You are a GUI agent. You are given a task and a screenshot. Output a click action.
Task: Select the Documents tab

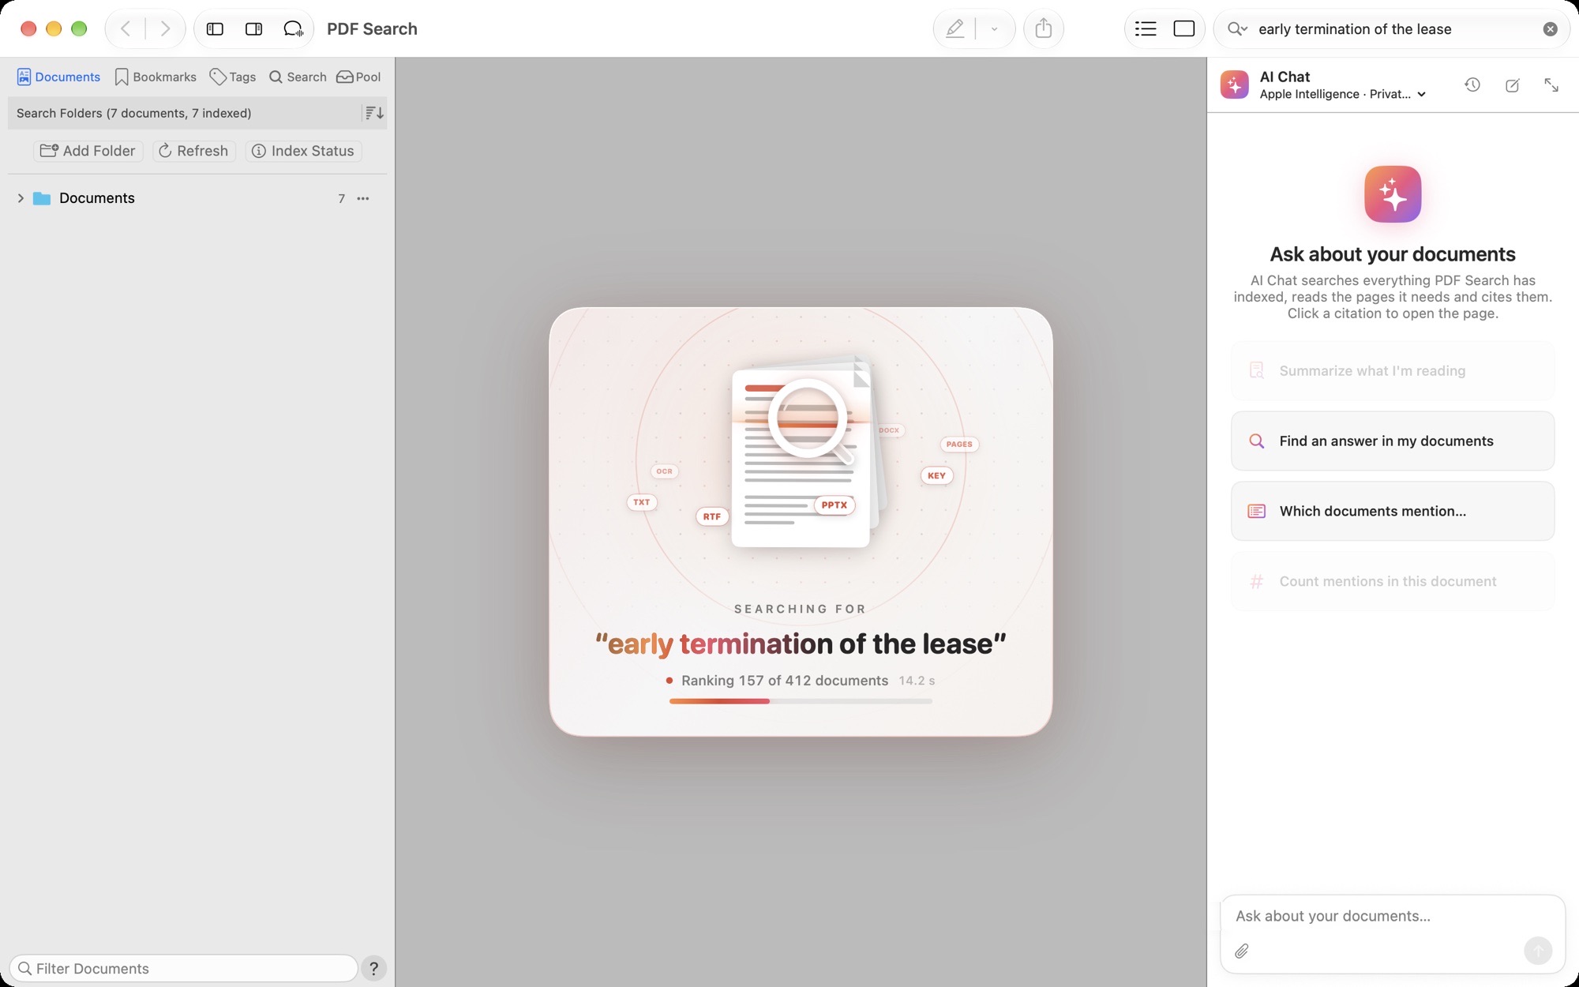[58, 77]
